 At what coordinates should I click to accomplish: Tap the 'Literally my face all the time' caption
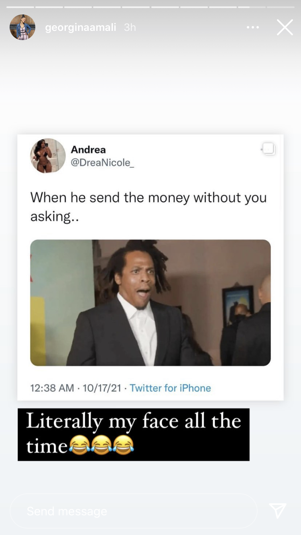coord(134,434)
